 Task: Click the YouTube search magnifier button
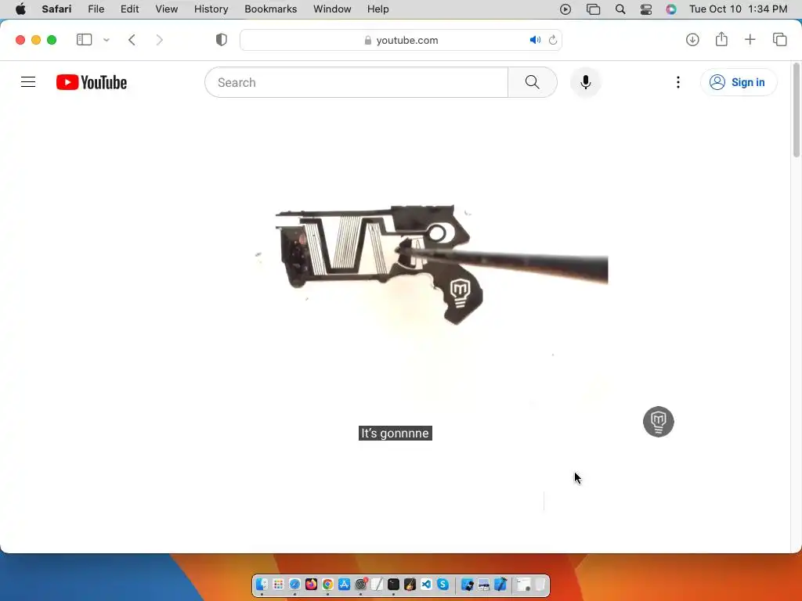[x=532, y=82]
